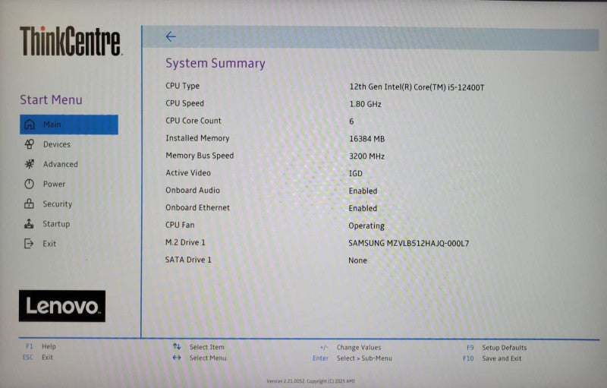Image resolution: width=607 pixels, height=388 pixels.
Task: Open the Power menu label
Action: [54, 184]
